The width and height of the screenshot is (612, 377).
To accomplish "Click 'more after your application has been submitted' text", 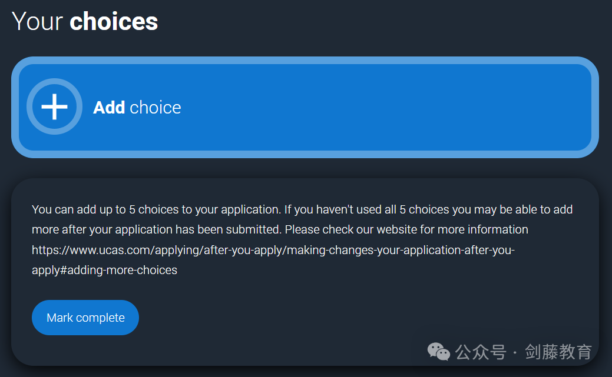I will 157,229.
